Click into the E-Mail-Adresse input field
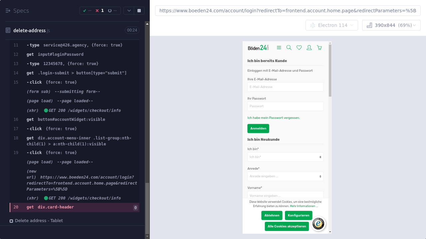Viewport: 426px width, 239px height. [285, 87]
